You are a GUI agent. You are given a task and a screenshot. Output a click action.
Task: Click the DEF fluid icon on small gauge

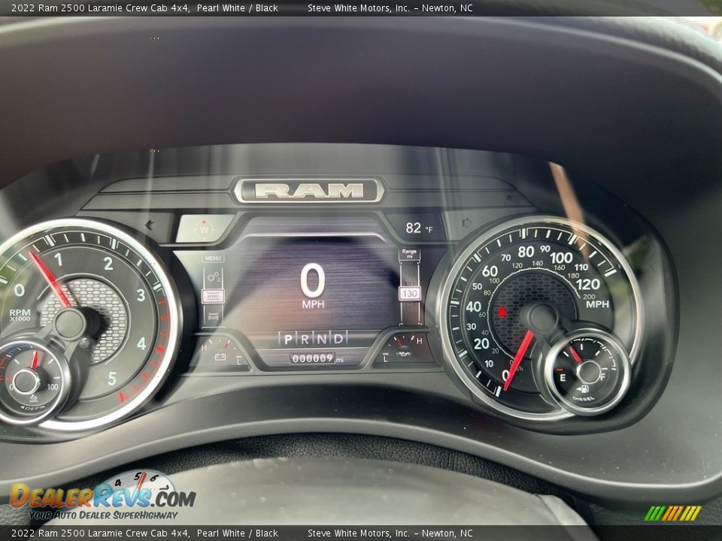[33, 398]
